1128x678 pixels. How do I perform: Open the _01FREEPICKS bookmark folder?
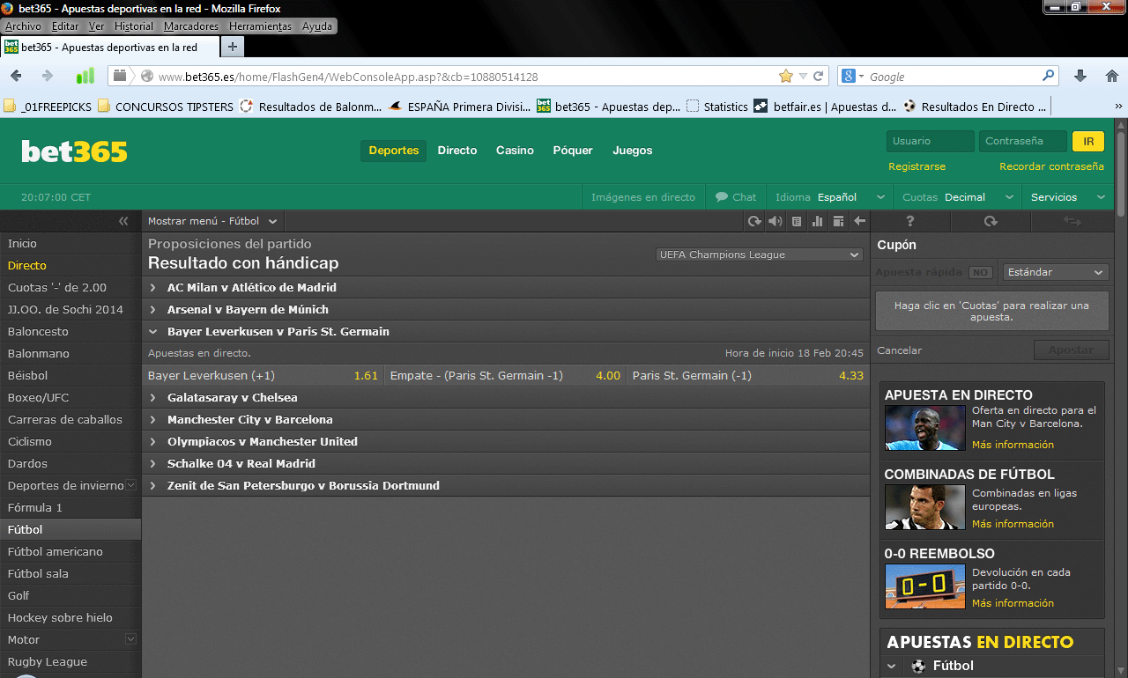point(47,107)
